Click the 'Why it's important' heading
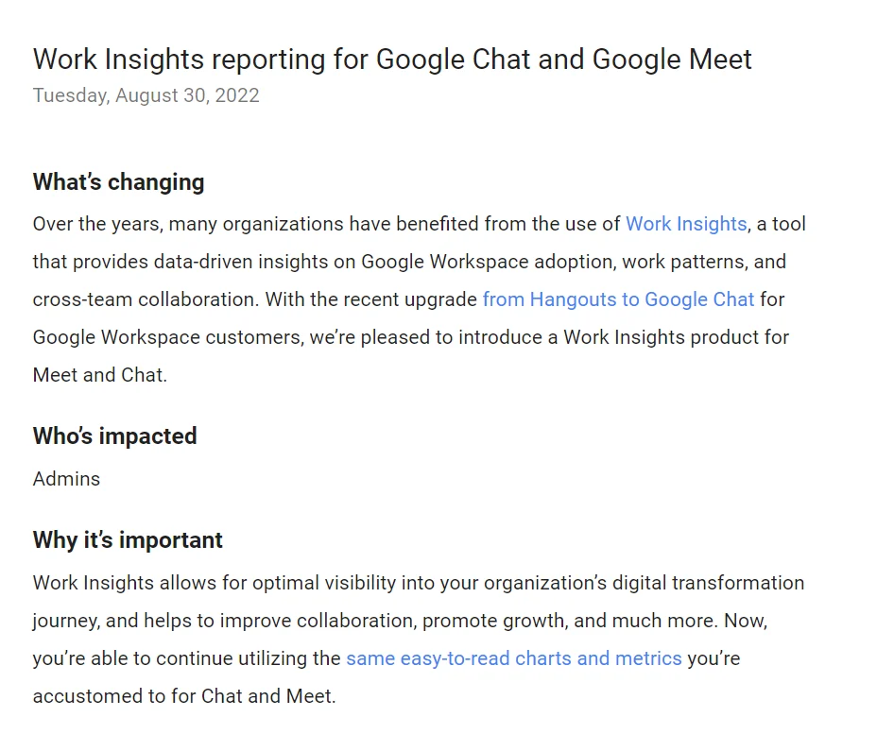 [128, 539]
